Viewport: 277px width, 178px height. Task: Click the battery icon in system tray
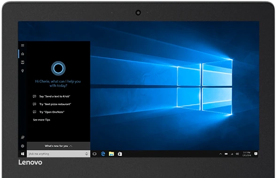(x=226, y=154)
